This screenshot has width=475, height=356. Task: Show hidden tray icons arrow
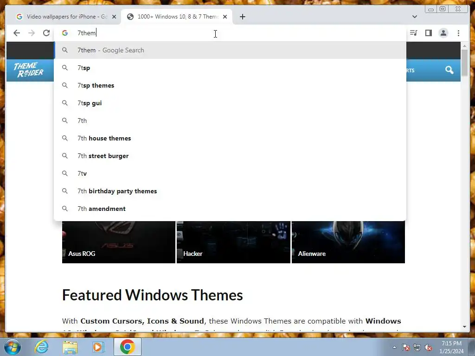point(394,348)
